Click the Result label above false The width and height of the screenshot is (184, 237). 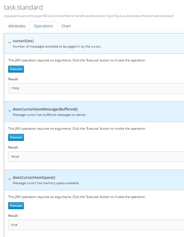[x=13, y=147]
